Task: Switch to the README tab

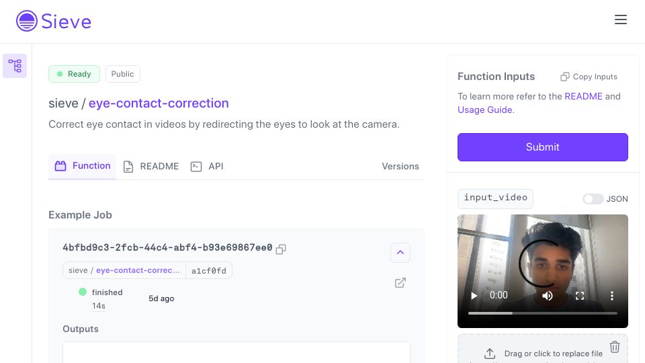Action: pos(151,166)
